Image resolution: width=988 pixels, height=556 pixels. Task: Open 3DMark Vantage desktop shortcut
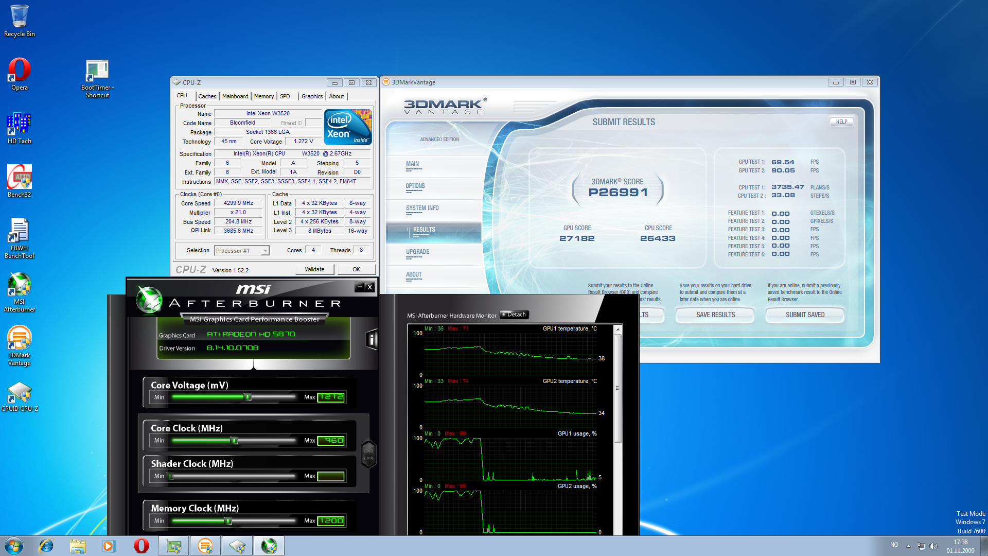[20, 345]
